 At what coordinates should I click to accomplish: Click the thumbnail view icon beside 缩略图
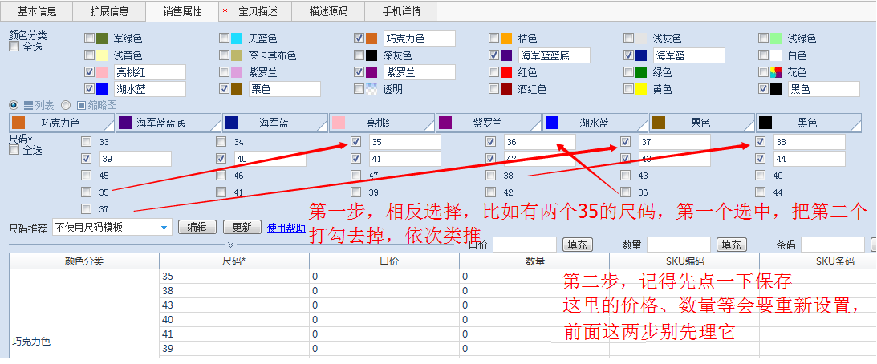click(x=80, y=105)
